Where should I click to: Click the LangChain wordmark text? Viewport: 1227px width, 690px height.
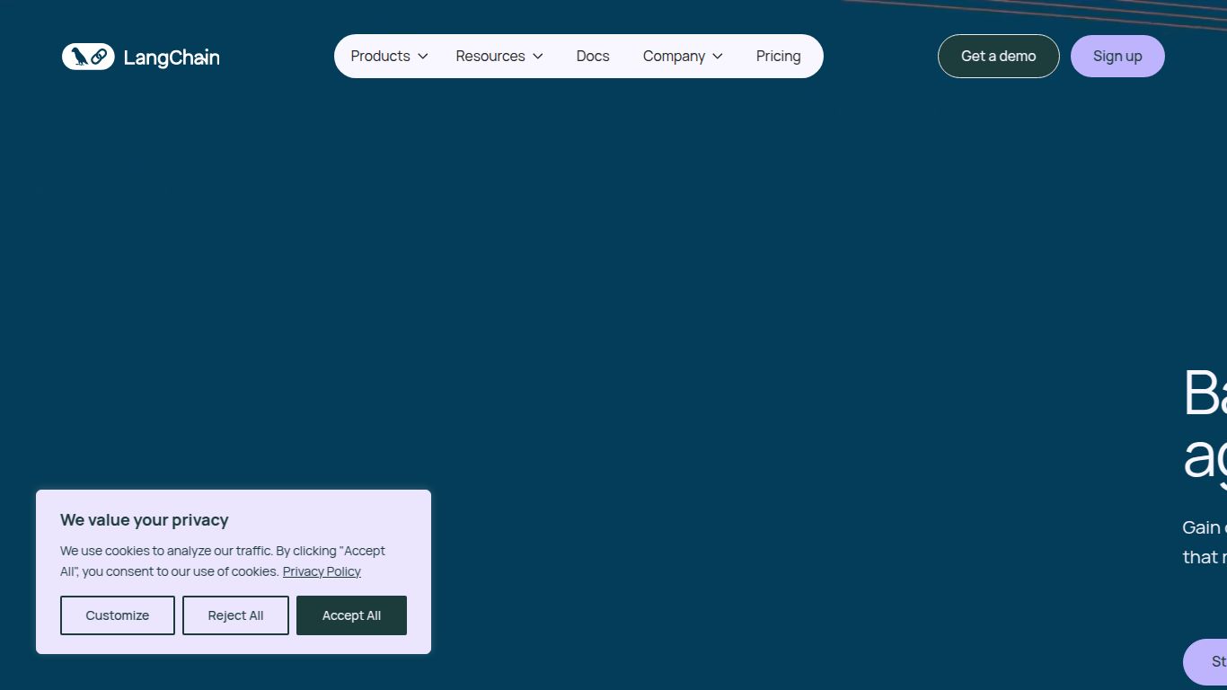(172, 57)
